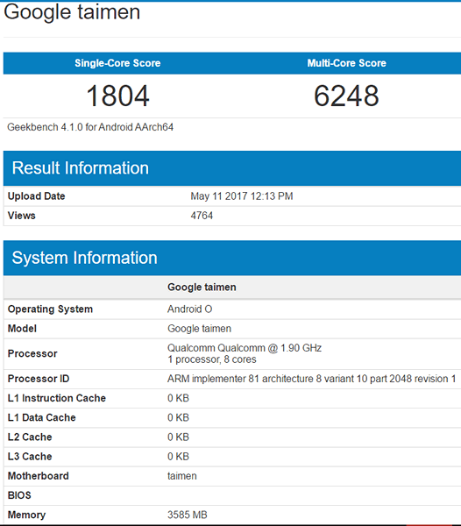Viewport: 461px width, 526px height.
Task: Select the single-core score 1804
Action: (x=117, y=96)
